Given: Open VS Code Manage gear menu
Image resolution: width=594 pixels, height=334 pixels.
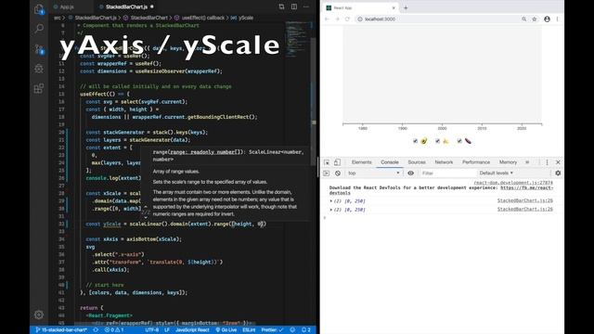Looking at the screenshot, I should 39,315.
